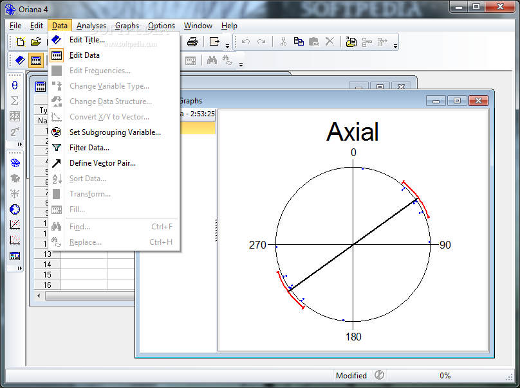
Task: Expand the analyses sidebar overflow arrow
Action: pyautogui.click(x=19, y=145)
